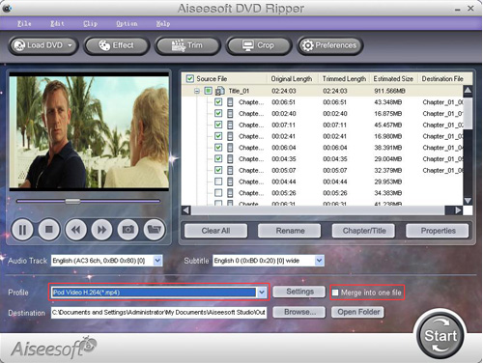483x363 pixels.
Task: Click the Clear All button
Action: click(215, 231)
